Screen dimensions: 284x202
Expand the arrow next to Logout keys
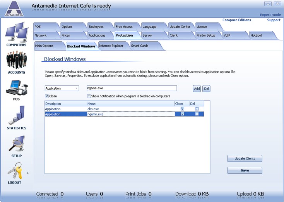pos(28,173)
